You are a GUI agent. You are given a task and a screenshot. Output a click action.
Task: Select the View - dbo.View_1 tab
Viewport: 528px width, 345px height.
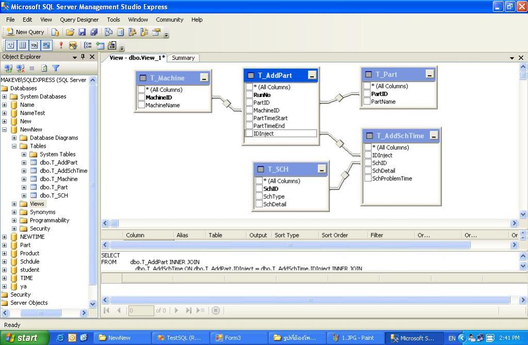(137, 58)
